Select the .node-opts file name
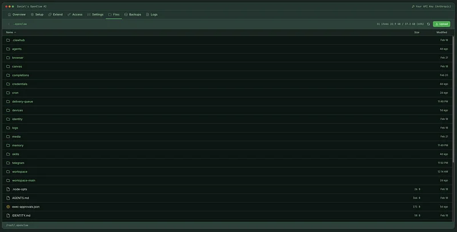The height and width of the screenshot is (232, 457). point(19,189)
